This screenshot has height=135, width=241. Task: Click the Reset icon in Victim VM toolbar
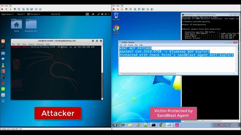tap(127, 9)
